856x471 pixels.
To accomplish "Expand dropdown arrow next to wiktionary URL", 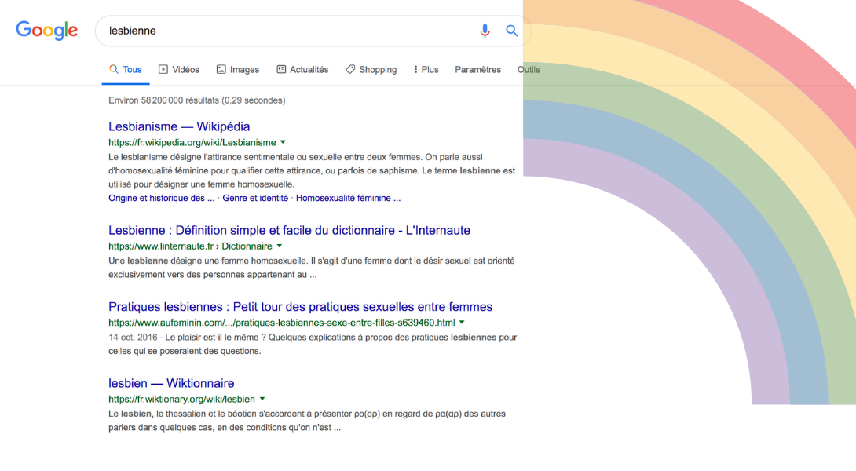I will point(262,399).
